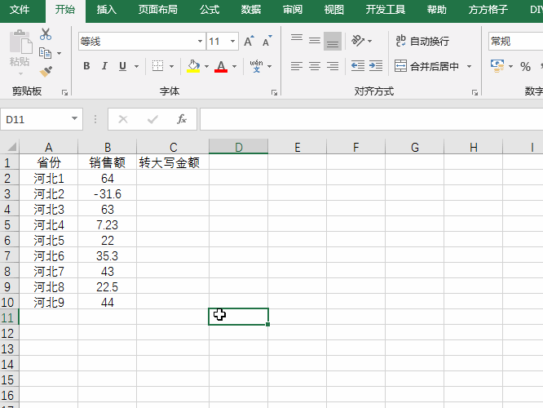Open the 常规 number format dropdown
Screen dimensions: 543x408
(x=515, y=42)
